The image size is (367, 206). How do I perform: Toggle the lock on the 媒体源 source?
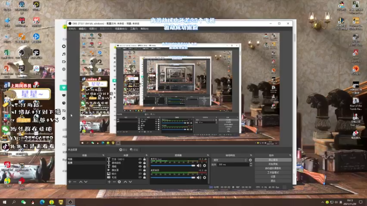tap(145, 170)
